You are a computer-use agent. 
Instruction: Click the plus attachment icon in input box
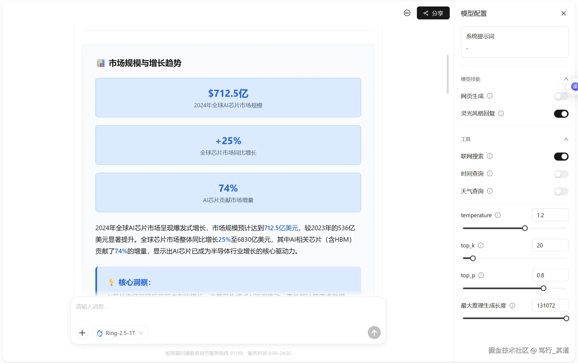click(82, 333)
